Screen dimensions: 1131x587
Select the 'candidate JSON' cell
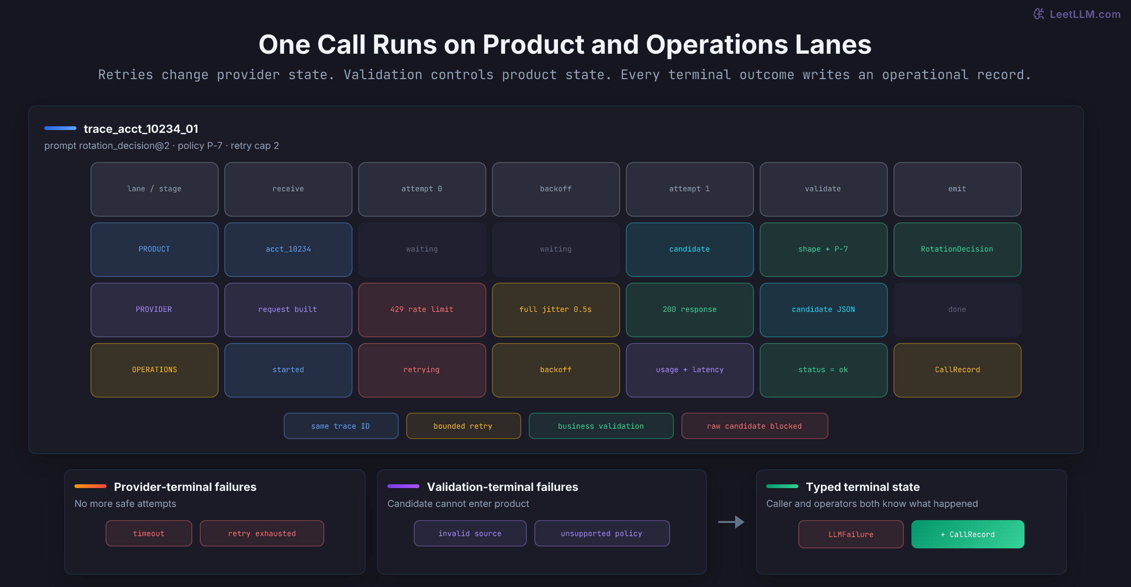click(x=824, y=310)
